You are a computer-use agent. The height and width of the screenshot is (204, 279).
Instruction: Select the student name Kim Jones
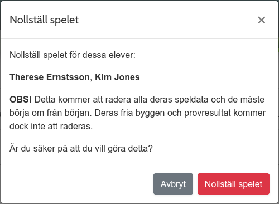[117, 77]
